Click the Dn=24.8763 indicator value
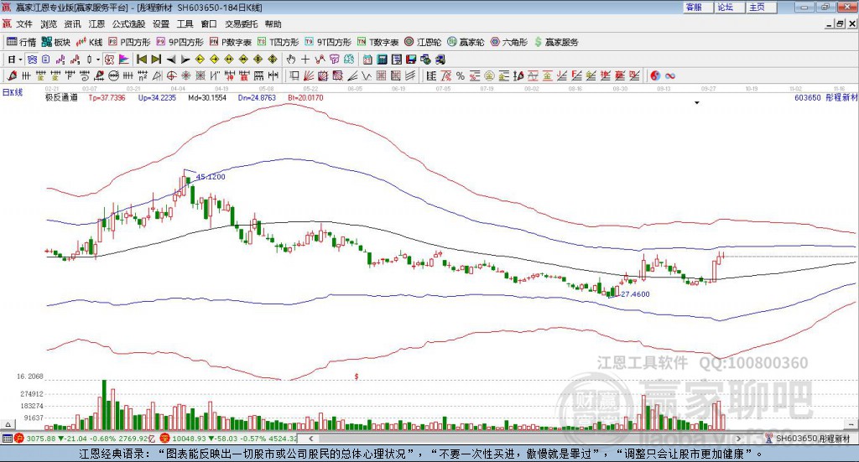Image resolution: width=859 pixels, height=462 pixels. click(x=257, y=97)
